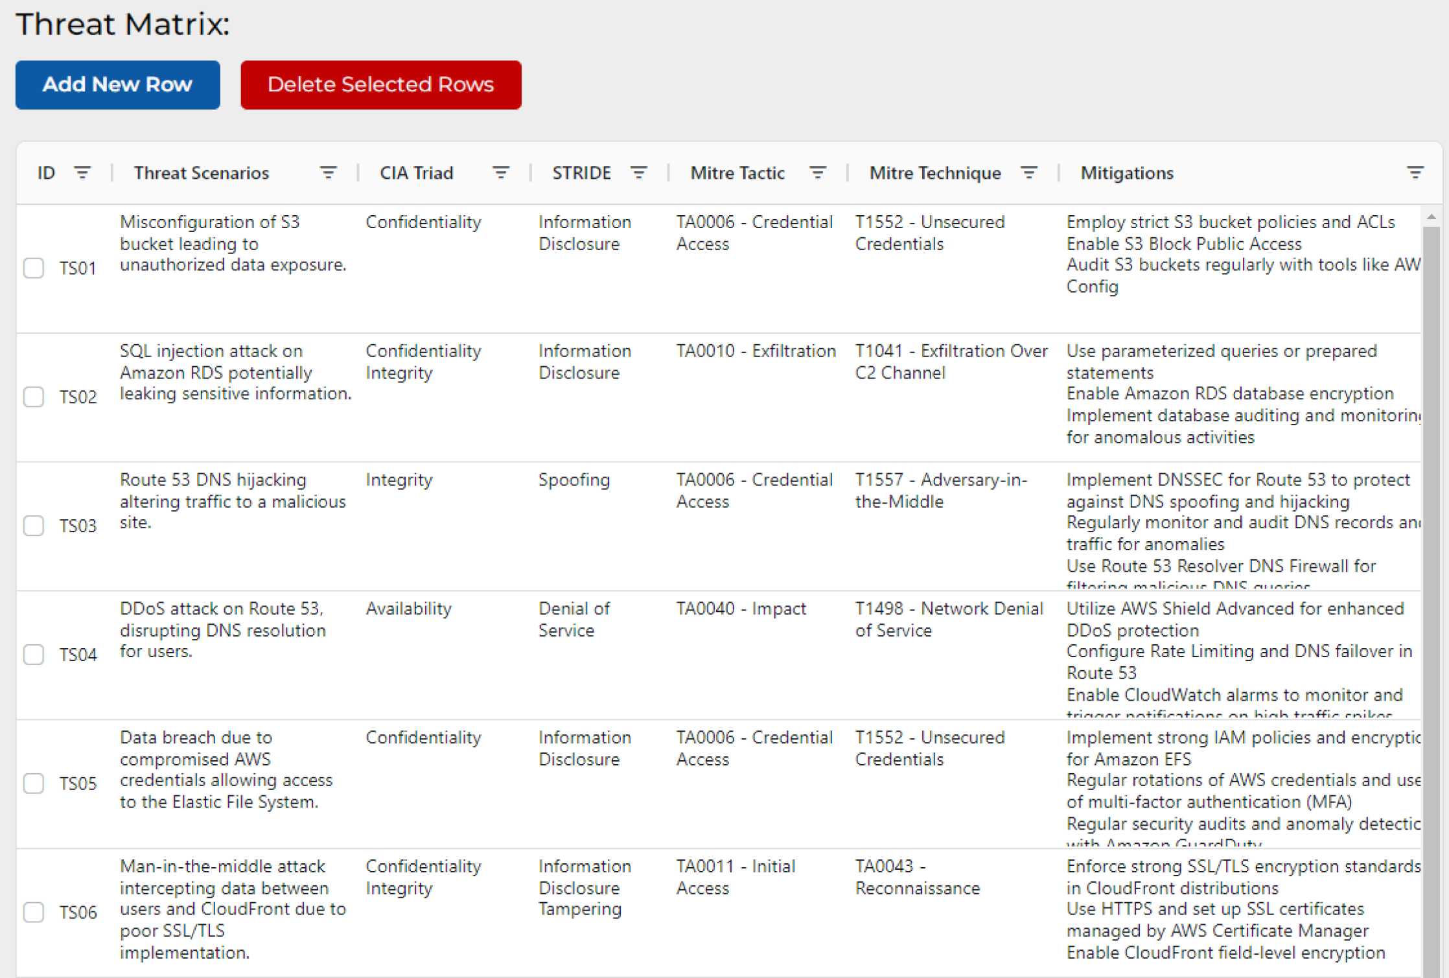Tick the checkbox for row TS02
The width and height of the screenshot is (1449, 978).
click(34, 397)
